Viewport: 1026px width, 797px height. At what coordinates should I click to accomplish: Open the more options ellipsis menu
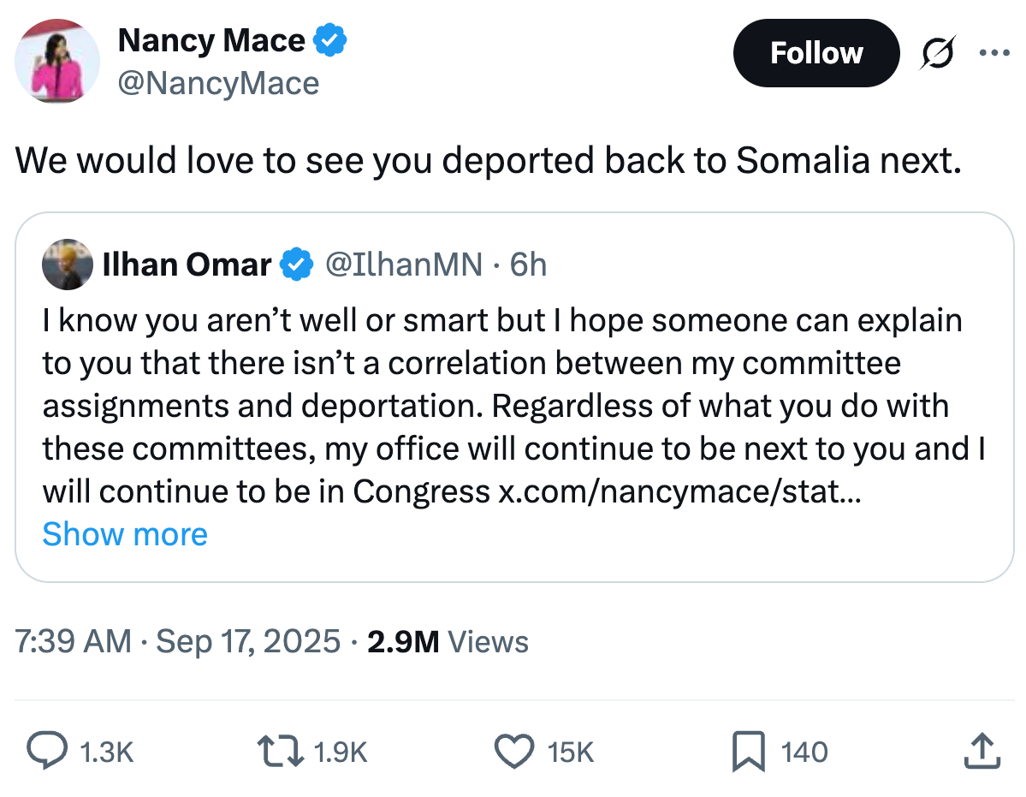pyautogui.click(x=994, y=52)
